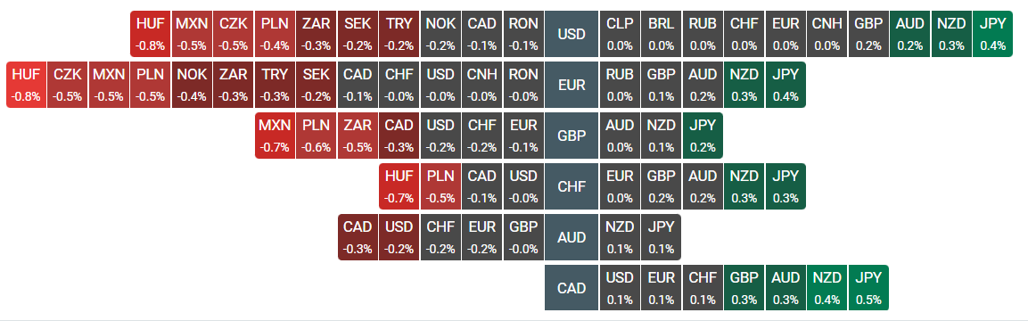1028x321 pixels.
Task: Select NZD 0.3% tile in CHF row
Action: tap(744, 186)
